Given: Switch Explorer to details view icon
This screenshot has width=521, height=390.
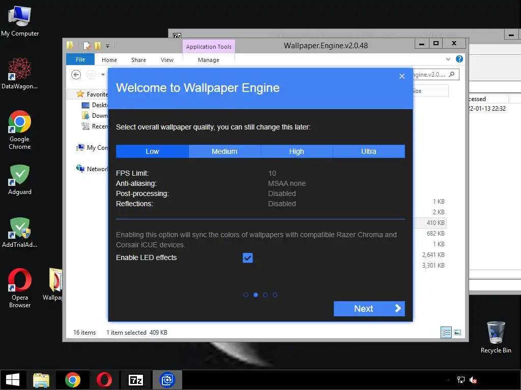Looking at the screenshot, I should [446, 332].
